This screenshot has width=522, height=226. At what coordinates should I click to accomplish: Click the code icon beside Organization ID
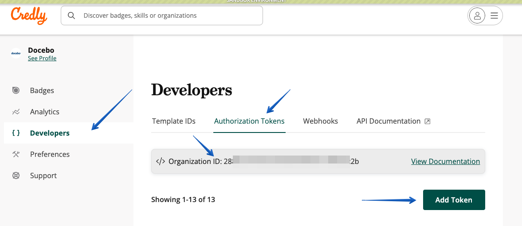(161, 161)
